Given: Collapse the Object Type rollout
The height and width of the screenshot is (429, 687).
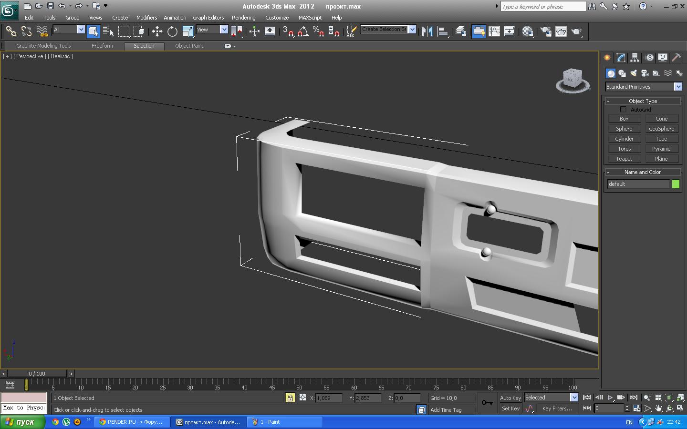Looking at the screenshot, I should coord(643,101).
